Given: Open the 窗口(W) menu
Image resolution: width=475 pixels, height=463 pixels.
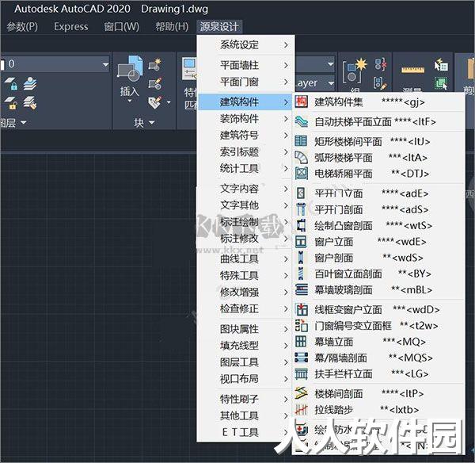Looking at the screenshot, I should coord(122,27).
